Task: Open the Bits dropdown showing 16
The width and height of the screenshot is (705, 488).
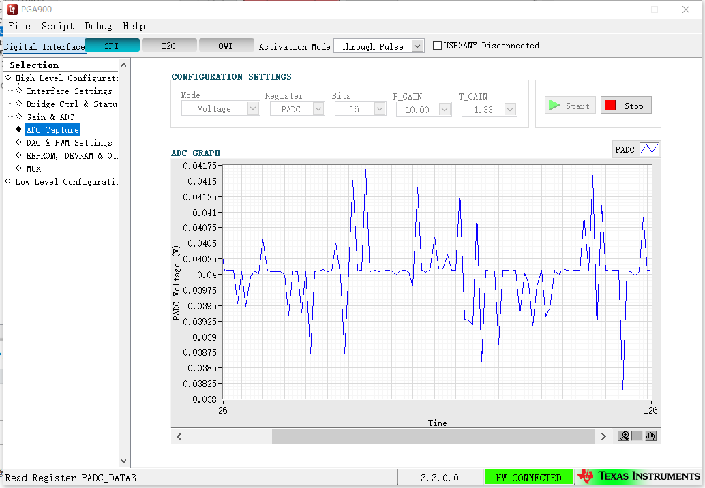Action: click(x=360, y=109)
